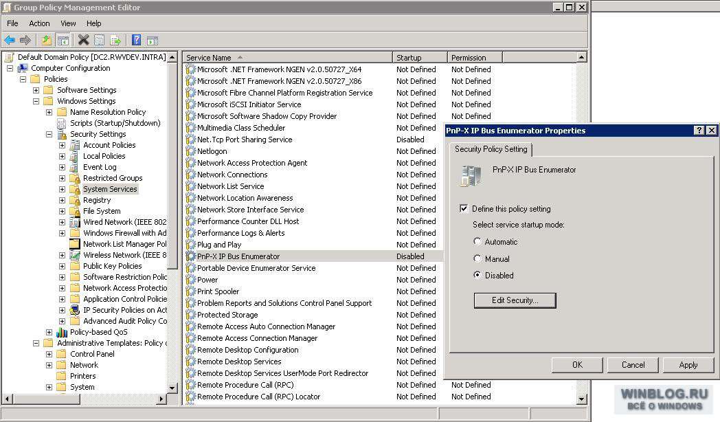The height and width of the screenshot is (422, 720).
Task: Click the Registry folder icon
Action: (74, 200)
